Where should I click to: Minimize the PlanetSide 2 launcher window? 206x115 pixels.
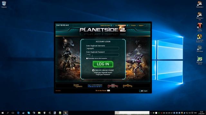click(145, 26)
